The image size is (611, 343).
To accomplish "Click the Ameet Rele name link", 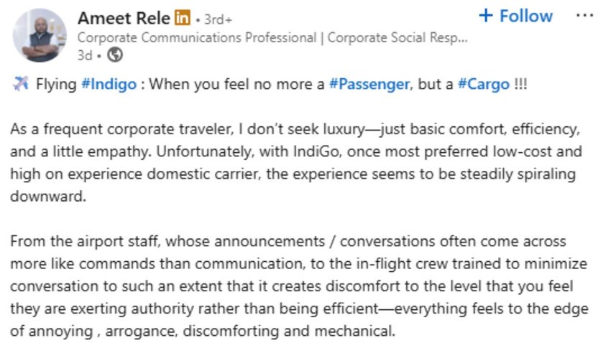I will [x=124, y=18].
